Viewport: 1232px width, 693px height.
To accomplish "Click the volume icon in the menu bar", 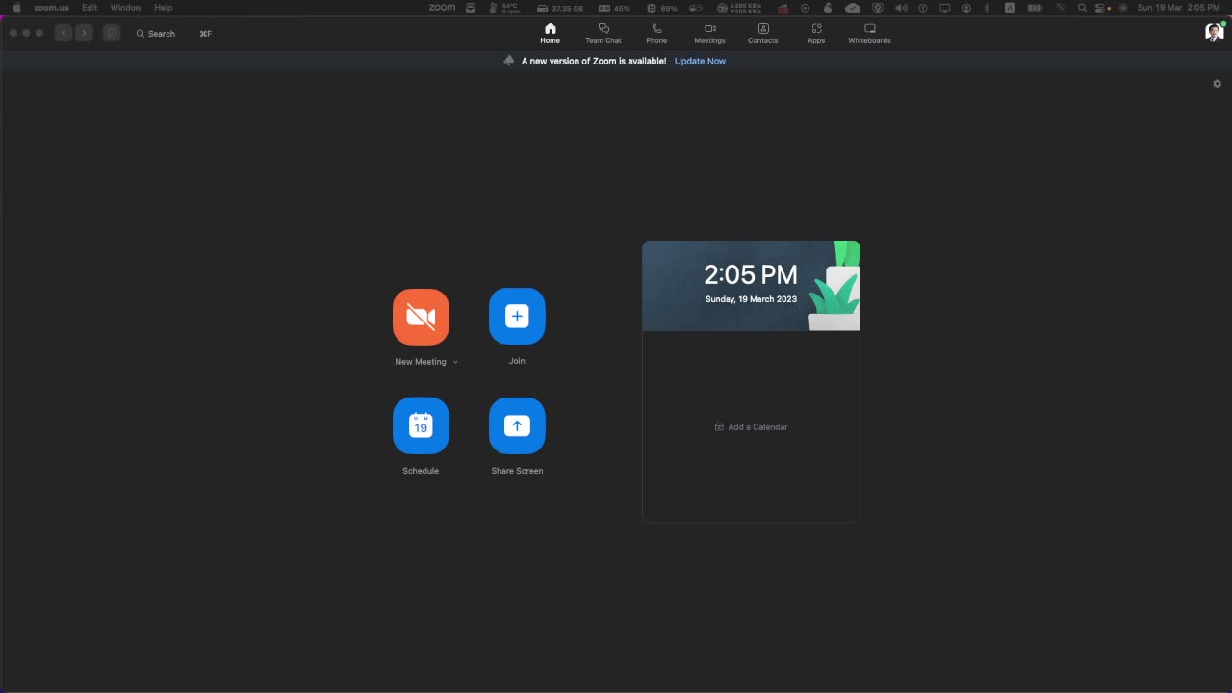I will [901, 8].
